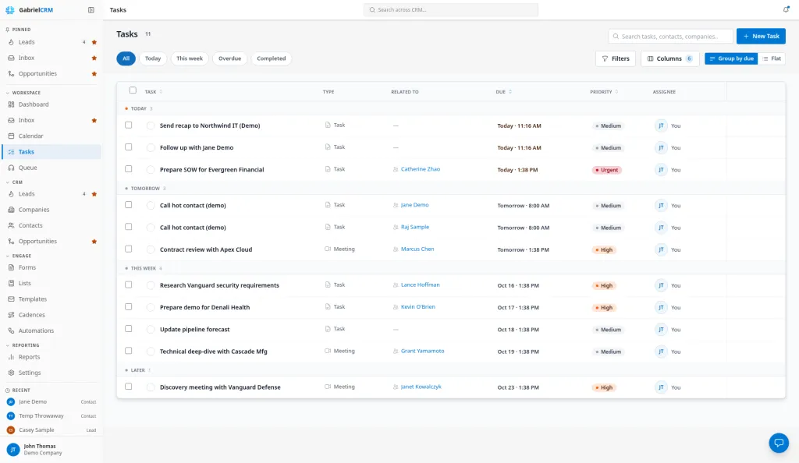Screen dimensions: 799x463
Task: Click the star next to Workspace Inbox
Action: 94,121
